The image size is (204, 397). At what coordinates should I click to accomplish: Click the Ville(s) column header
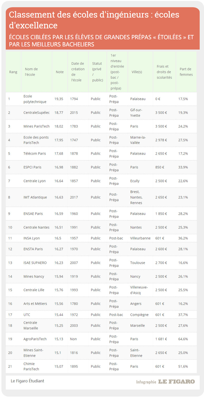[137, 72]
